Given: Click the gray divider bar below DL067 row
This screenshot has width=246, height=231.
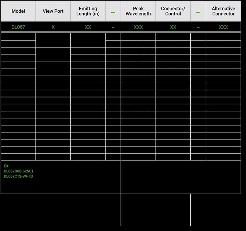Looking at the screenshot, I should [121, 32].
